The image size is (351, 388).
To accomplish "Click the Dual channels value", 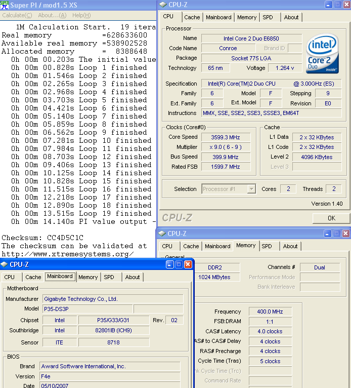I will pos(320,267).
